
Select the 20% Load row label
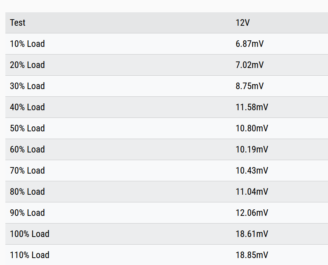[x=27, y=65]
